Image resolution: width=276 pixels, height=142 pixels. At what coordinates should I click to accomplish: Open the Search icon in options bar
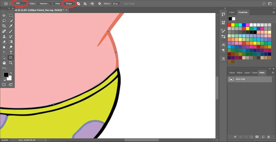point(264,4)
